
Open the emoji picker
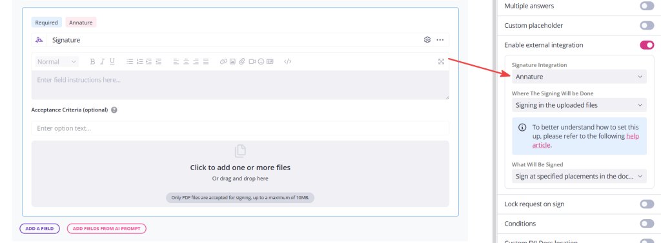pyautogui.click(x=261, y=61)
